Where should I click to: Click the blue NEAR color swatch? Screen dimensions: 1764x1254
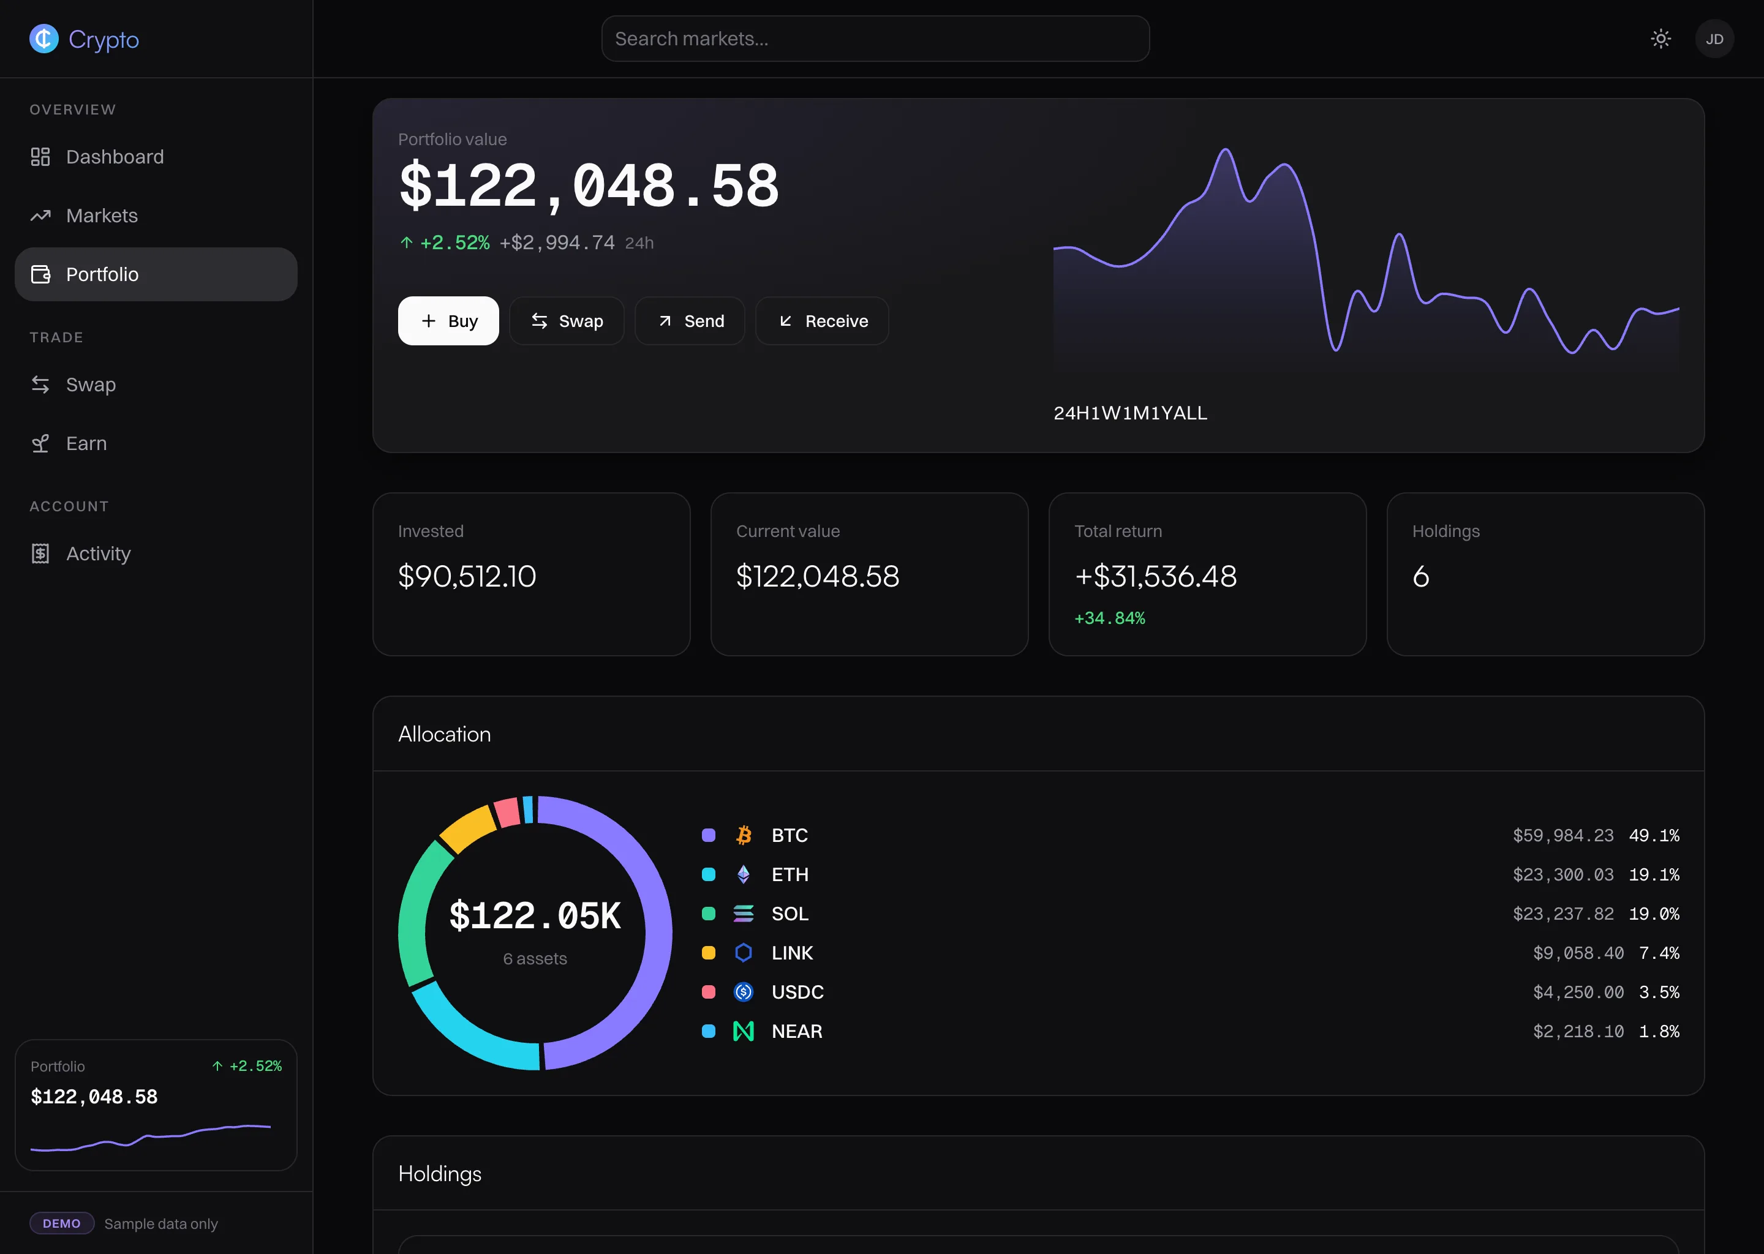708,1031
